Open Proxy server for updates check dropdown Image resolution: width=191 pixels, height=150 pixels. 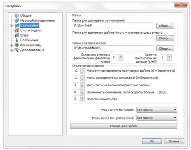(157, 118)
